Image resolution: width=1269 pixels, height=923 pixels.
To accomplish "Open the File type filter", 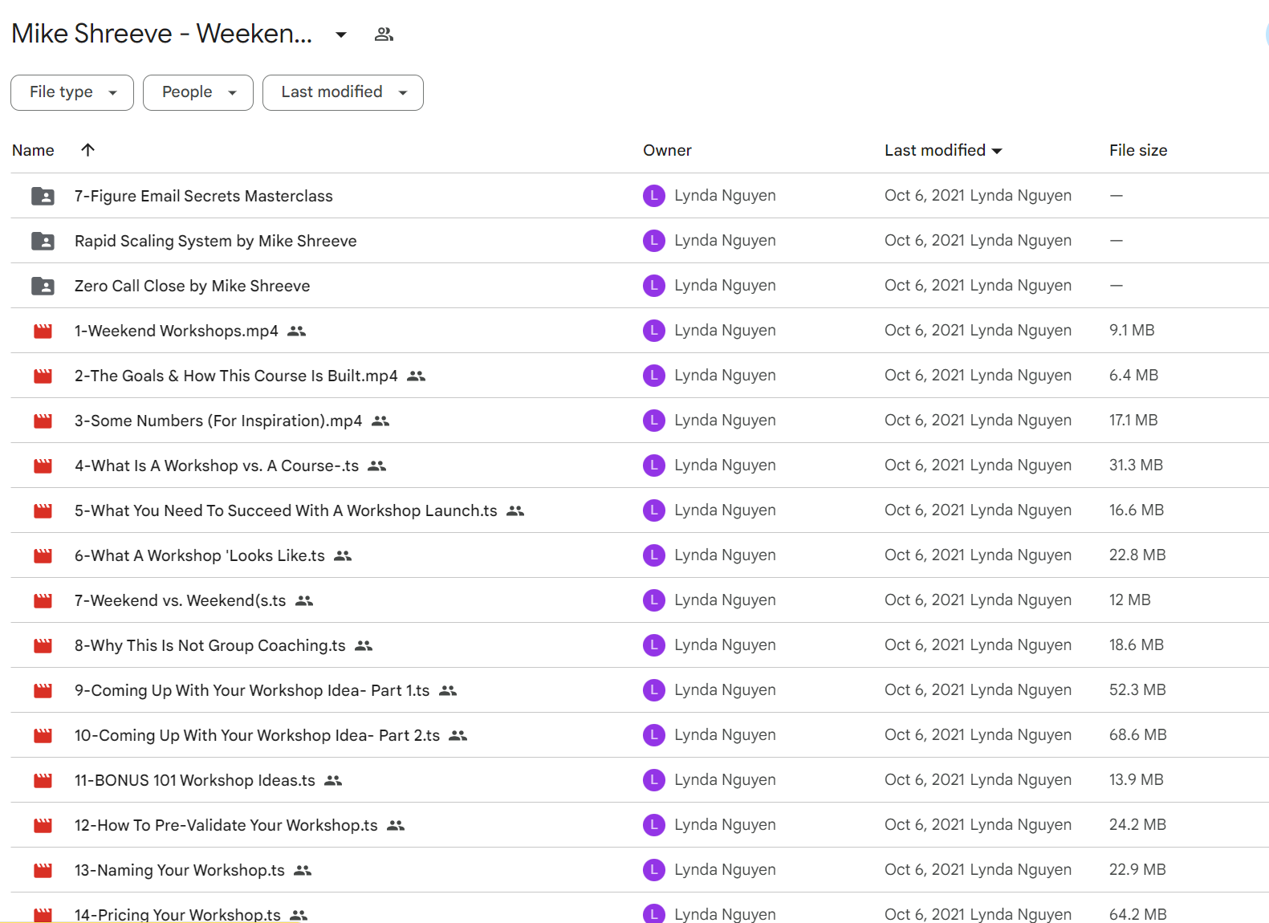I will click(x=72, y=92).
